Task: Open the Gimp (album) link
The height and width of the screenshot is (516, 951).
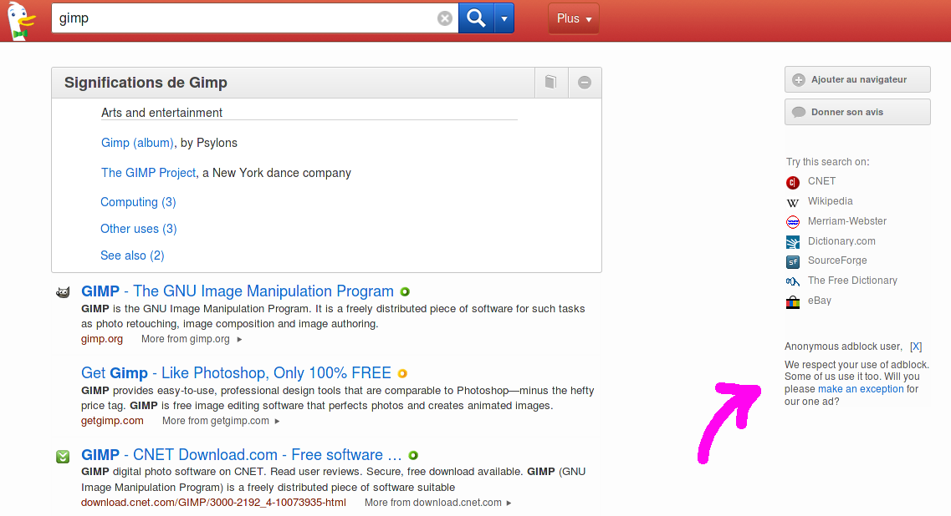Action: coord(137,143)
